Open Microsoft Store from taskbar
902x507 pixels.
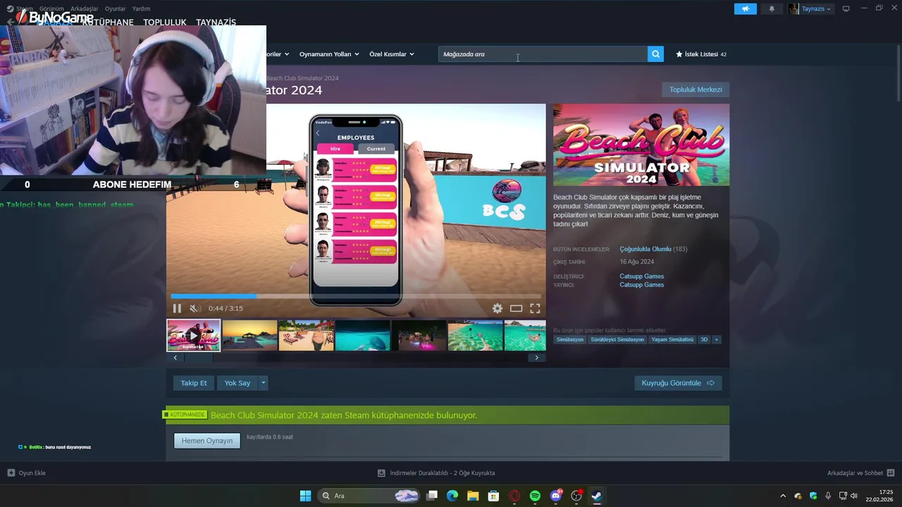494,496
